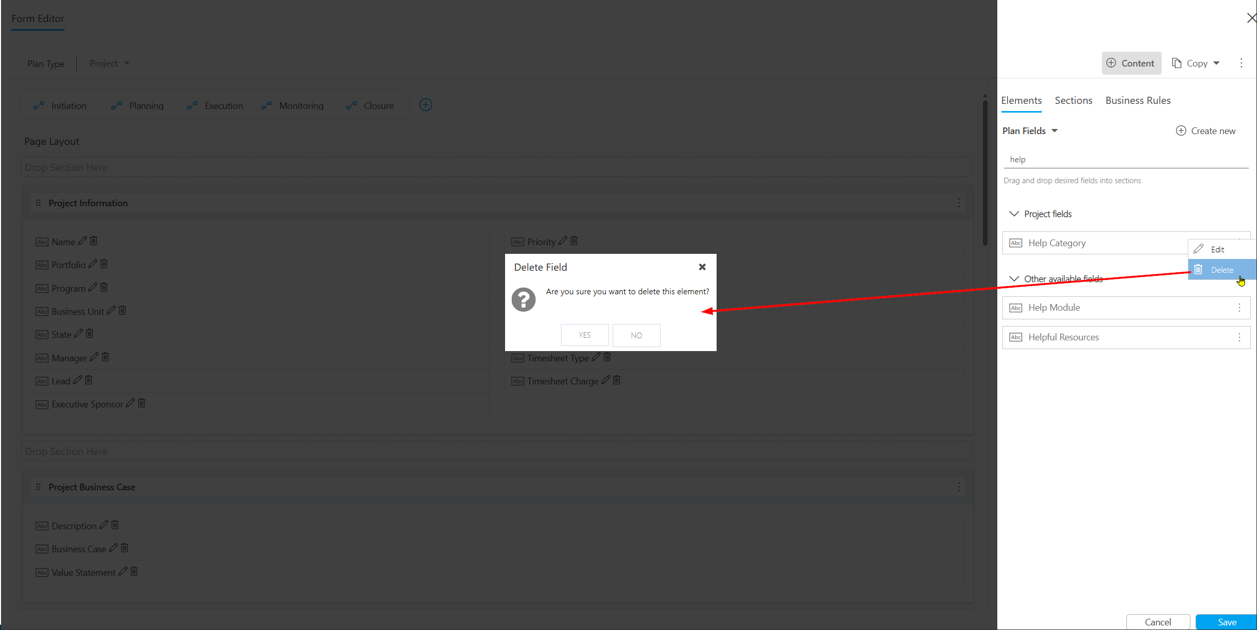Open three-dot menu for Helpful Resources field
Viewport: 1257px width, 630px height.
pyautogui.click(x=1239, y=337)
